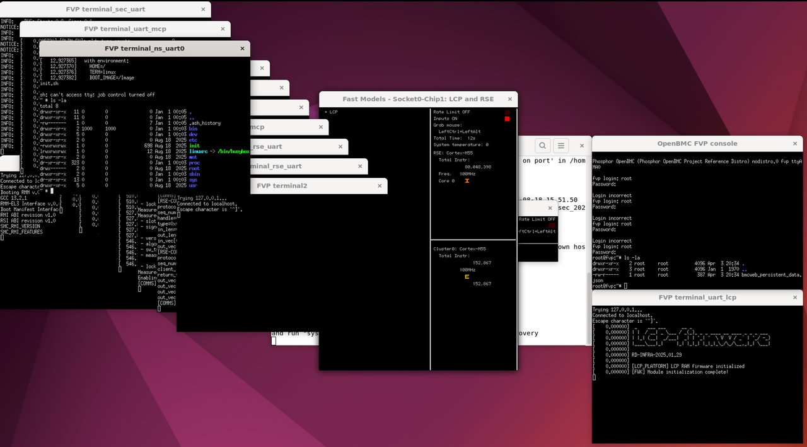This screenshot has height=447, width=807.
Task: Switch to the FVP terminal_sec_uart window
Action: coord(105,9)
